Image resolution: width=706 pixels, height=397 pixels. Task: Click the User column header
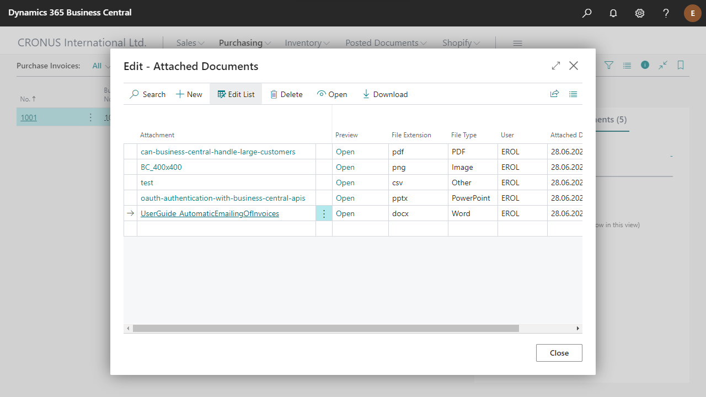click(x=507, y=135)
